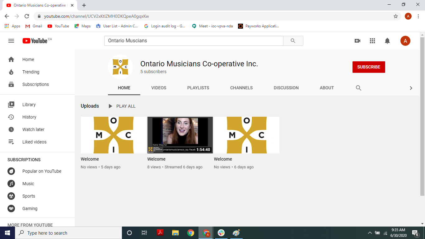Screen dimensions: 425x239
Task: Select the channel Home tab
Action: click(x=124, y=88)
